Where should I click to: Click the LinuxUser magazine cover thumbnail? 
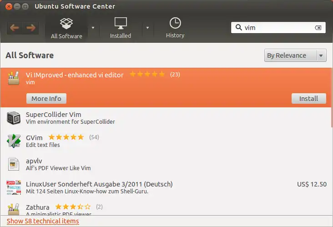coord(14,187)
